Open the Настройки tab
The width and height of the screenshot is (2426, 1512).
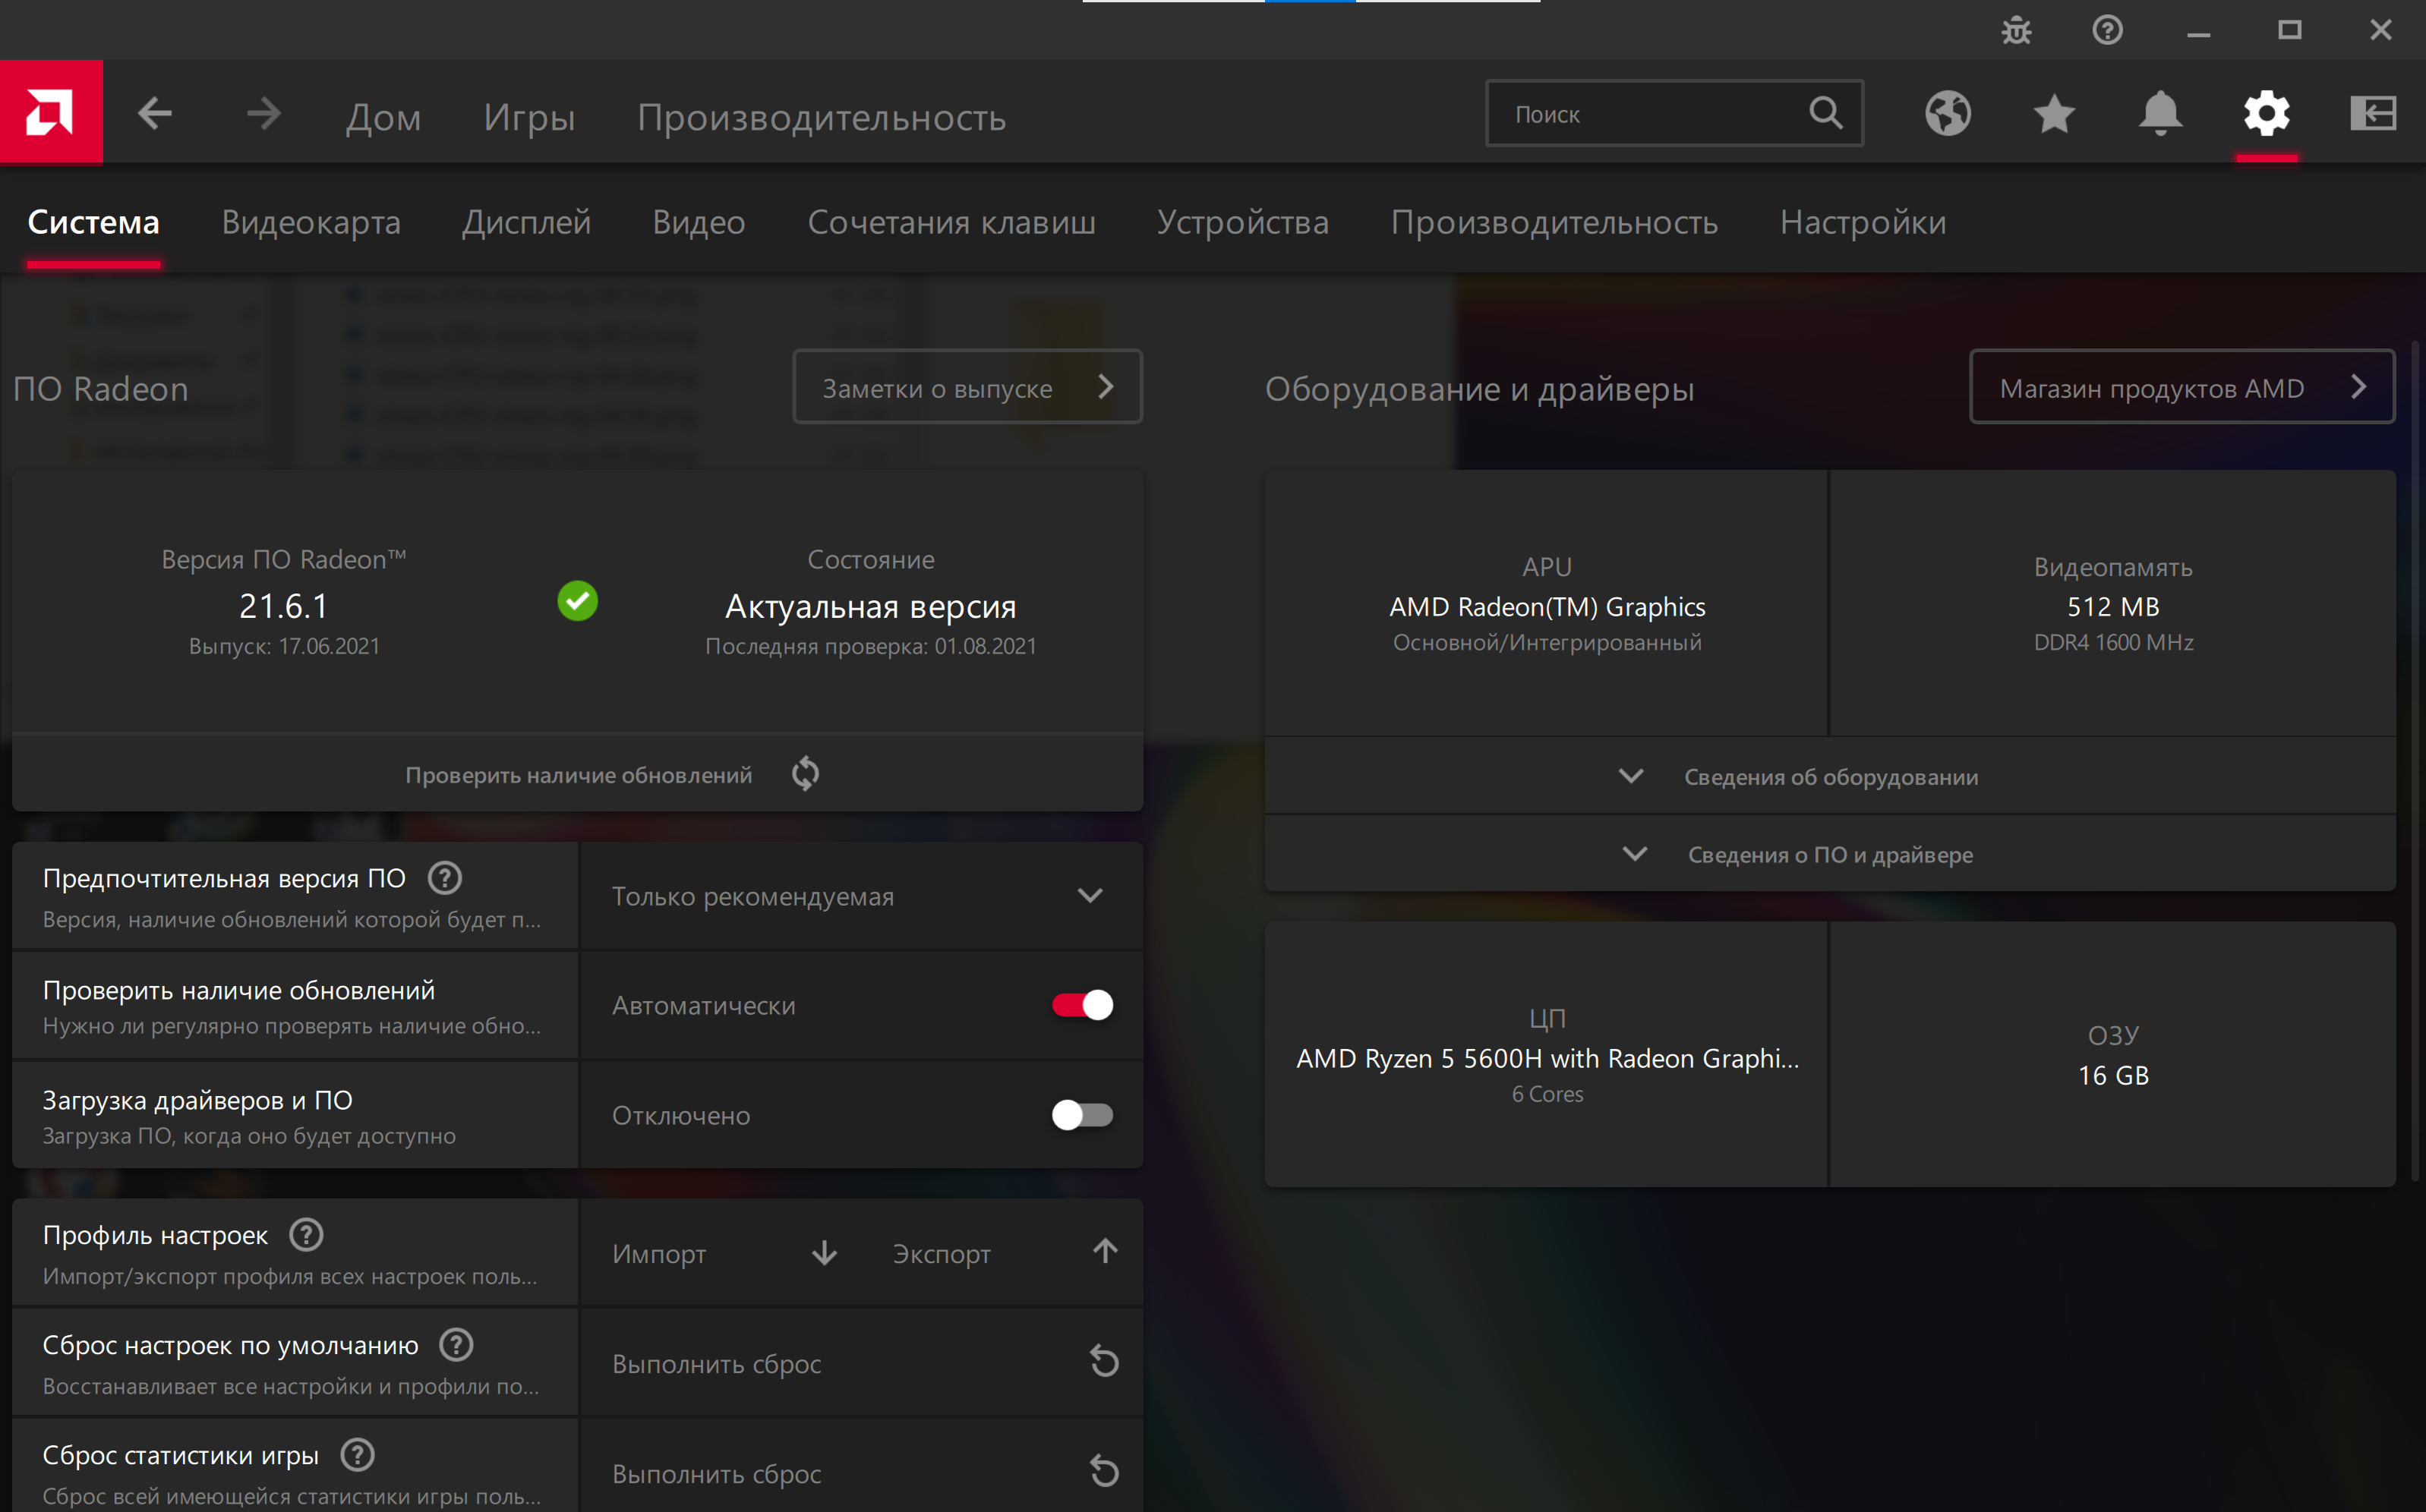coord(1863,222)
